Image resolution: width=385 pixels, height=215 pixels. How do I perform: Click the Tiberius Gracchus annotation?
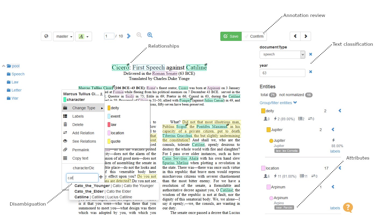[177, 136]
